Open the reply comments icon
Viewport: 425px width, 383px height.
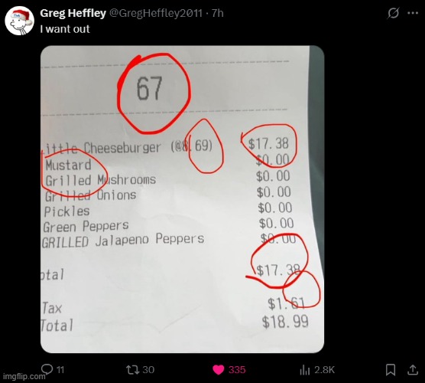point(47,369)
